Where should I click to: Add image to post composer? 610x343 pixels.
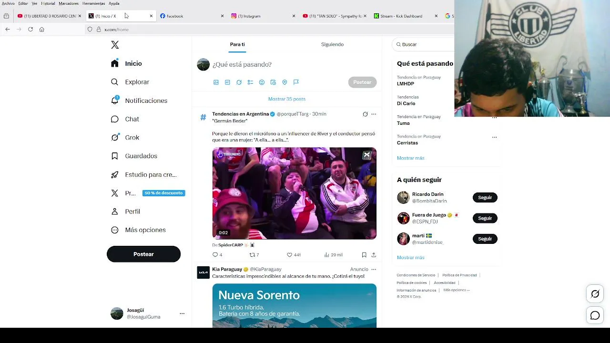click(x=216, y=82)
